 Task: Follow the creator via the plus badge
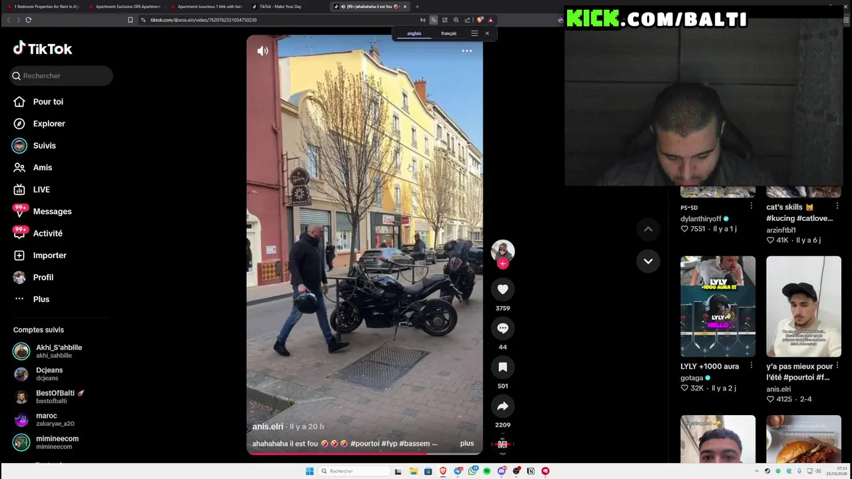point(503,263)
